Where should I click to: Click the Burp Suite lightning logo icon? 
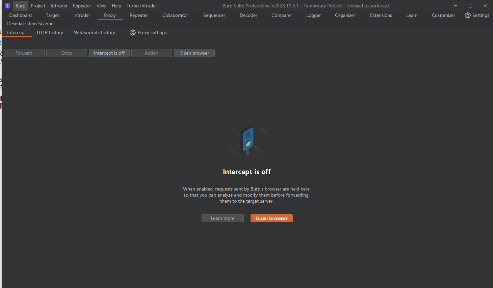coord(7,6)
